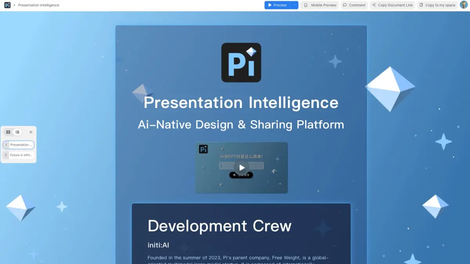Switch outline panel to thumbnail view

pyautogui.click(x=8, y=132)
